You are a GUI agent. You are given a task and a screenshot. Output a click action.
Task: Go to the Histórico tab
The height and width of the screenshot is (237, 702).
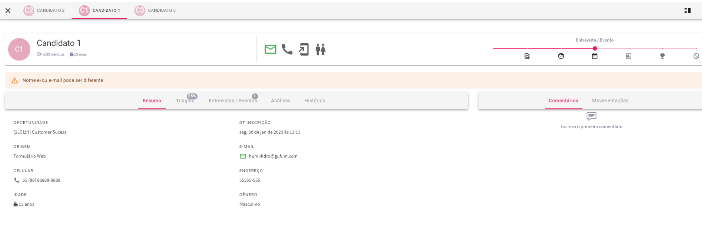pos(315,101)
